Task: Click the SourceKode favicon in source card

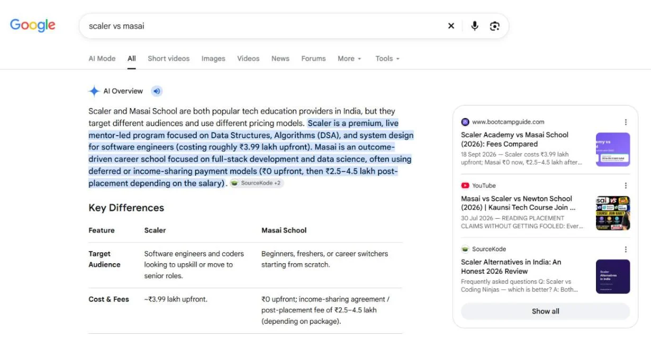Action: [465, 249]
